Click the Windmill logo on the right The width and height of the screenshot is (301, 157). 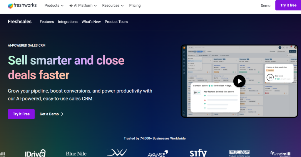click(280, 153)
